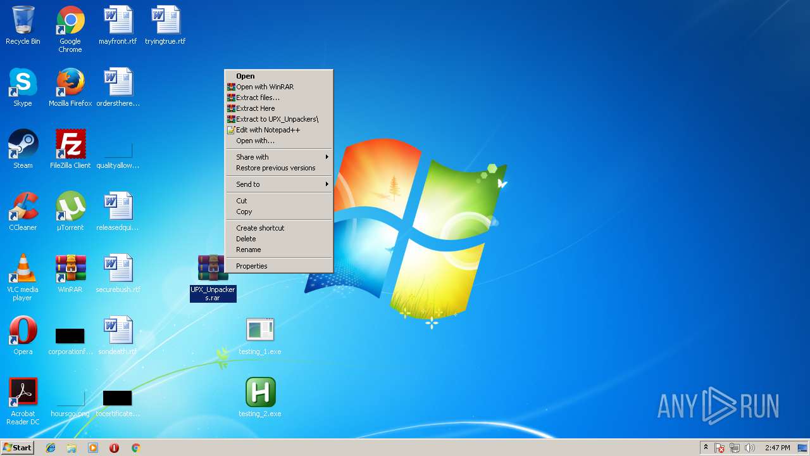Screen dimensions: 810x456
Task: Expand the Send to submenu
Action: point(278,184)
